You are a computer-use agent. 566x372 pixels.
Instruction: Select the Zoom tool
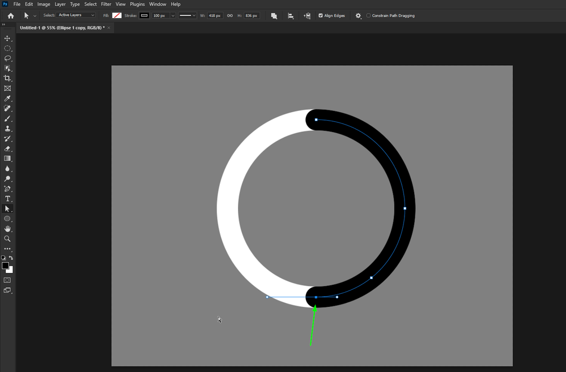pos(7,238)
